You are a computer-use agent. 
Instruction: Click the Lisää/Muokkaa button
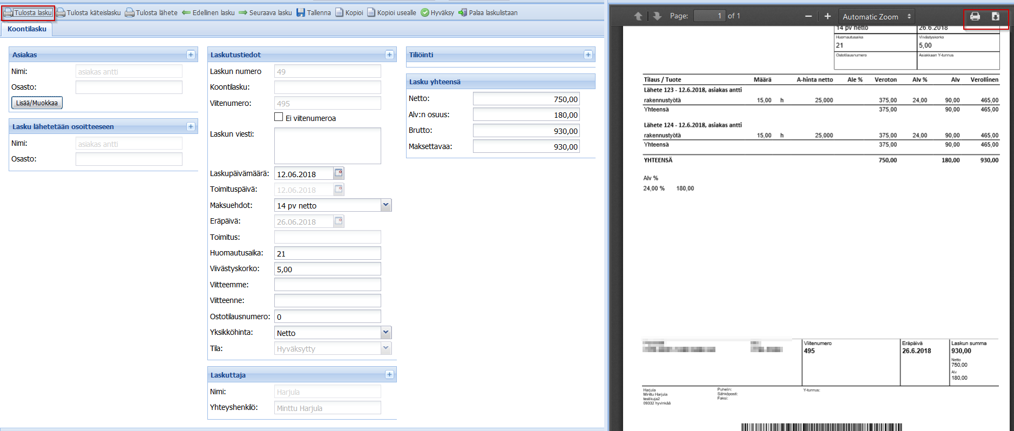(37, 103)
